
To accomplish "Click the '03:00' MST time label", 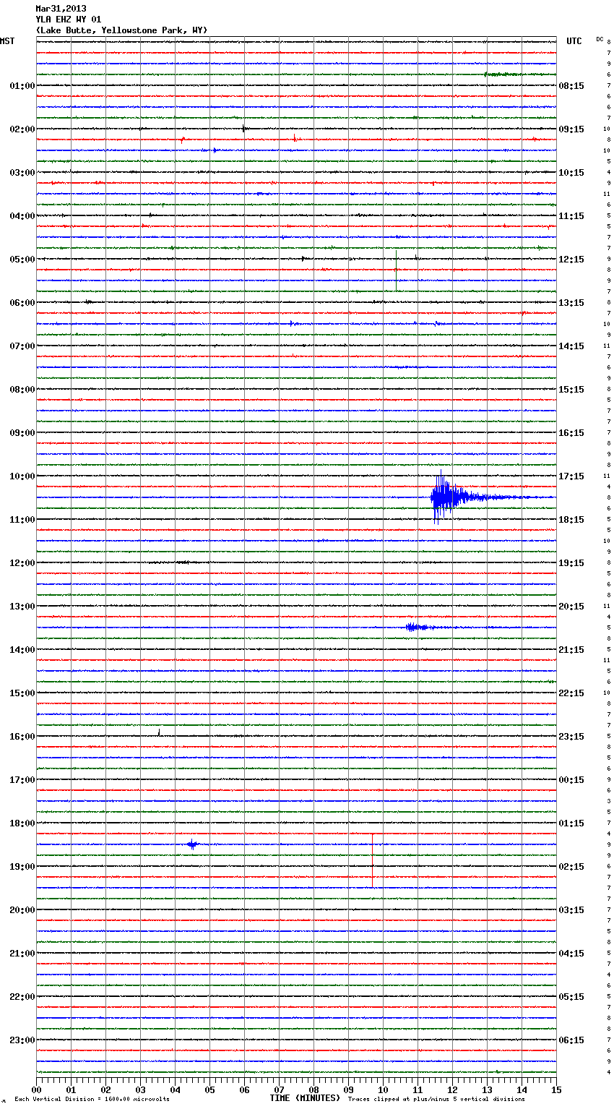I will (22, 173).
